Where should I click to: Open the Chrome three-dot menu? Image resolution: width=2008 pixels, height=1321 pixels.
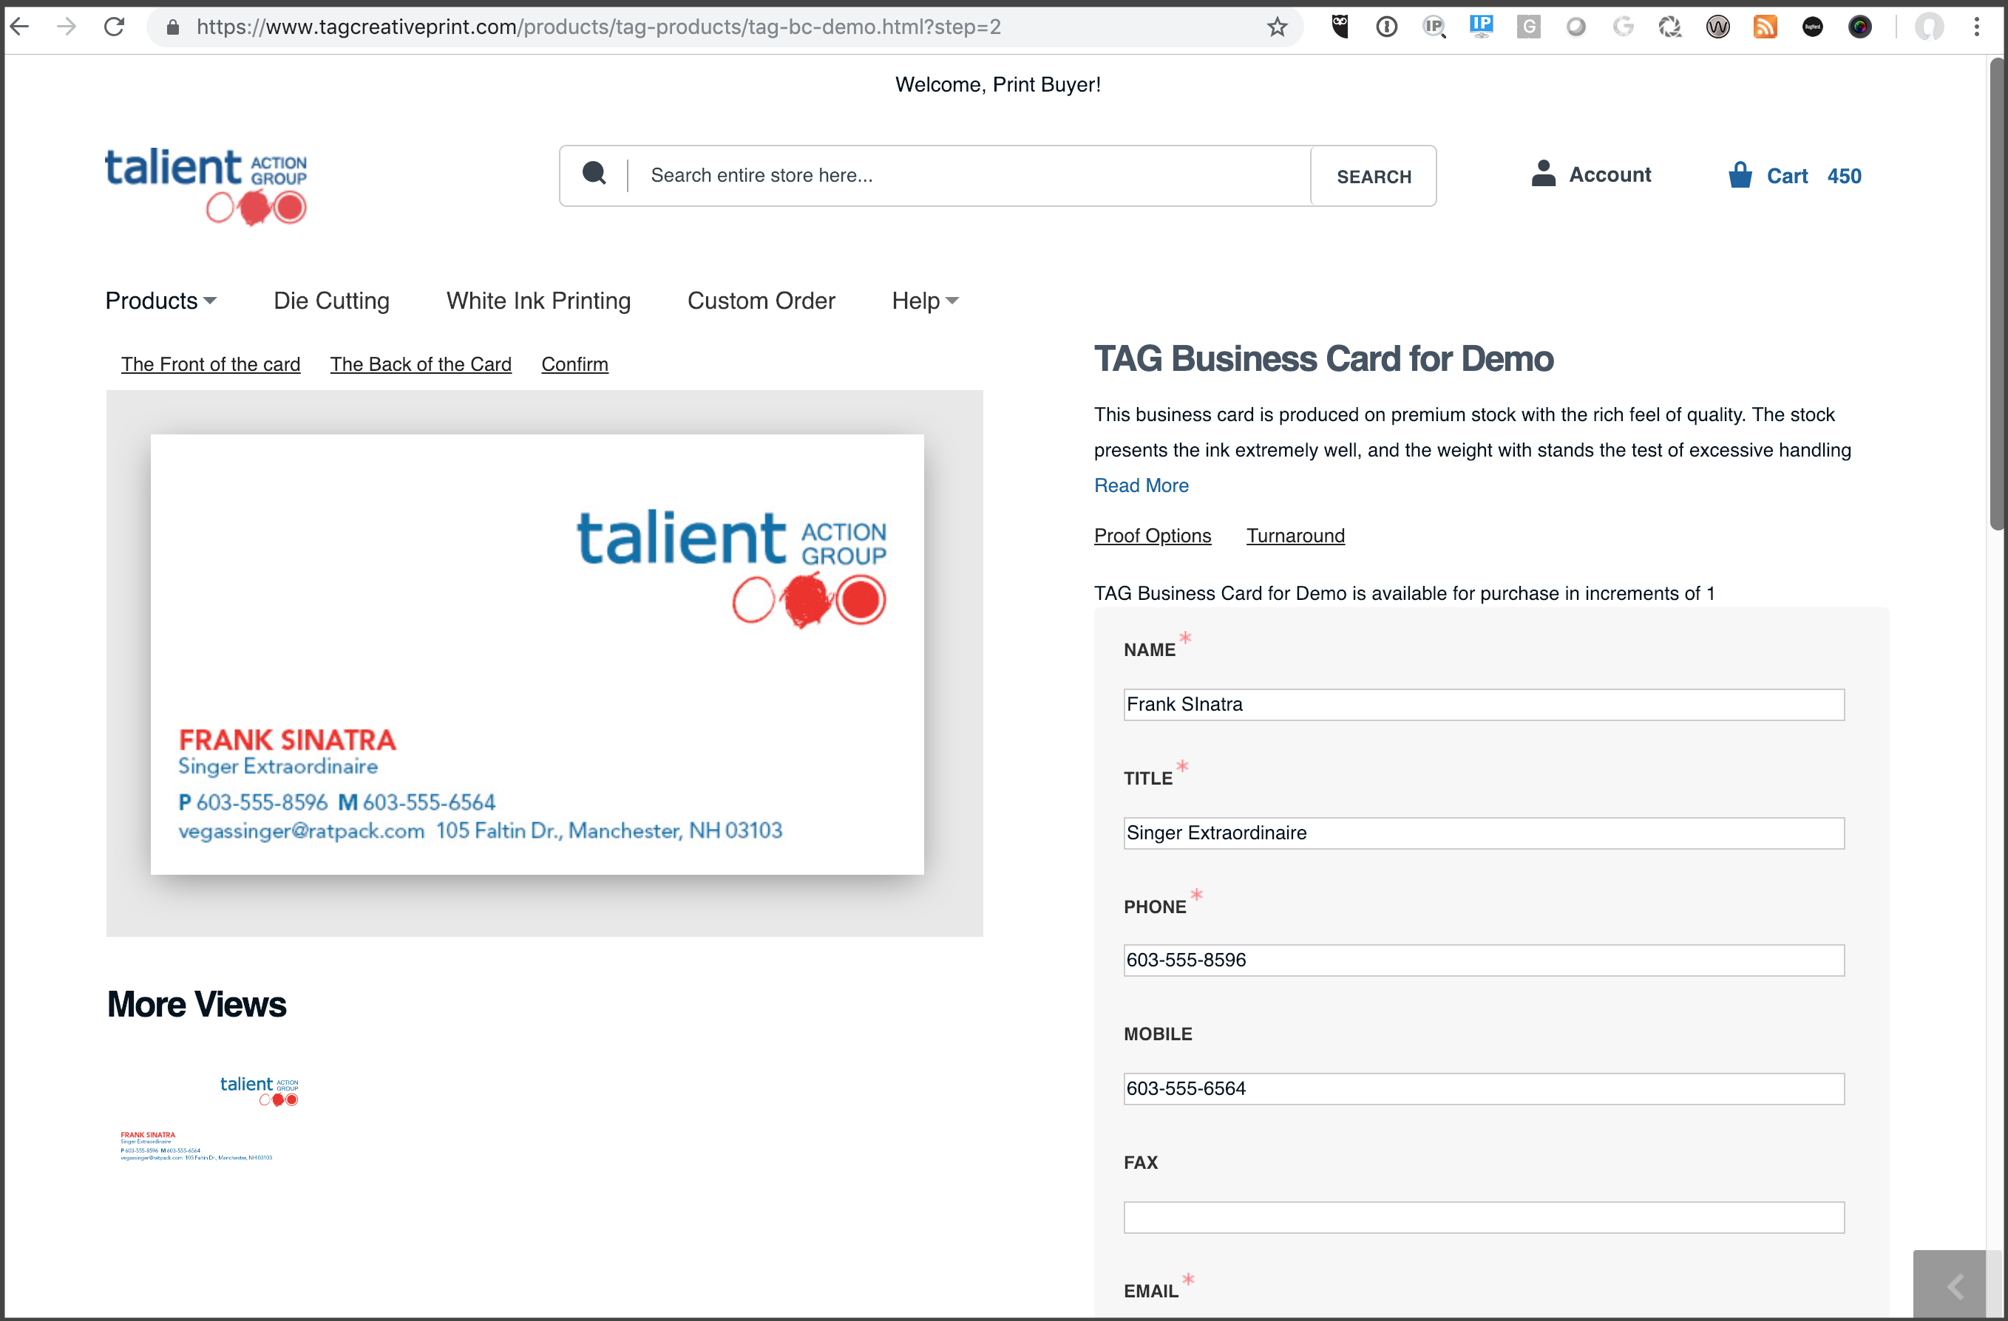(1977, 27)
